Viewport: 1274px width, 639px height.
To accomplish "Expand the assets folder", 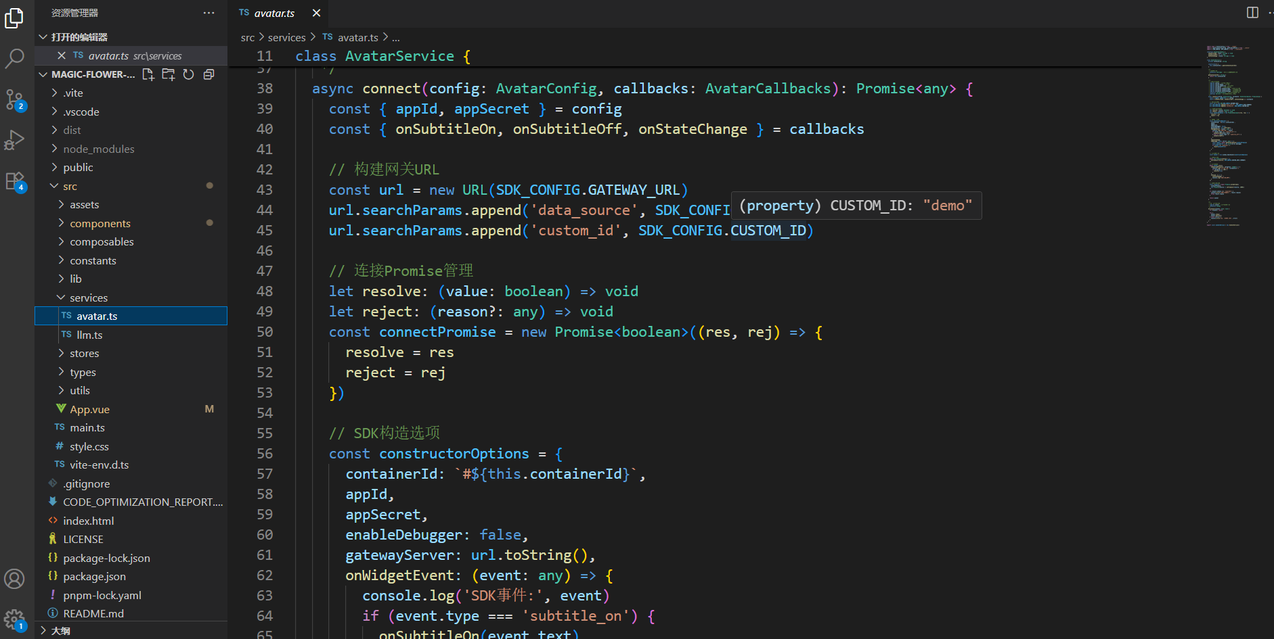I will (x=131, y=204).
